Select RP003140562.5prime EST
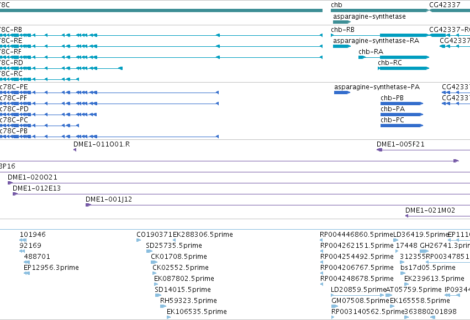Image resolution: width=470 pixels, height=320 pixels. pyautogui.click(x=333, y=317)
